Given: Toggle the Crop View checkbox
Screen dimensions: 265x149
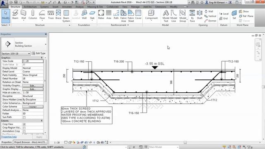Looking at the screenshot, I should tap(24, 124).
